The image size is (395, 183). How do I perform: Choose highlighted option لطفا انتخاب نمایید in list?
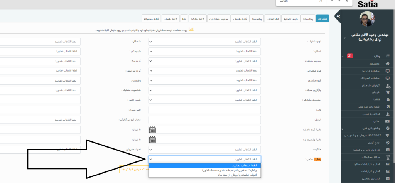coord(204,165)
